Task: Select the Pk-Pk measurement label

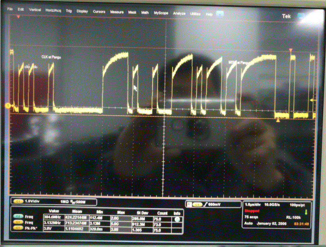Action: coord(31,228)
